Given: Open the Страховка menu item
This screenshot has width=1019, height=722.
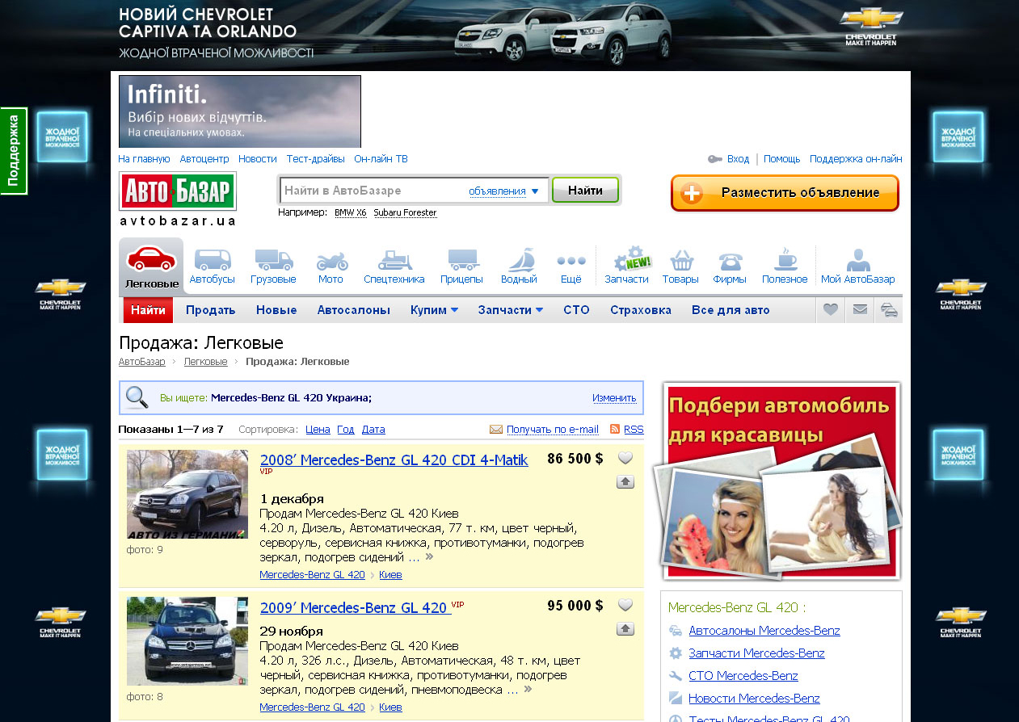Looking at the screenshot, I should point(640,310).
